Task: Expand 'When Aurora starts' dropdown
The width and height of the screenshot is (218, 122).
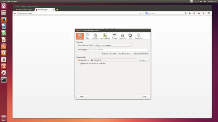Action: coord(113,45)
